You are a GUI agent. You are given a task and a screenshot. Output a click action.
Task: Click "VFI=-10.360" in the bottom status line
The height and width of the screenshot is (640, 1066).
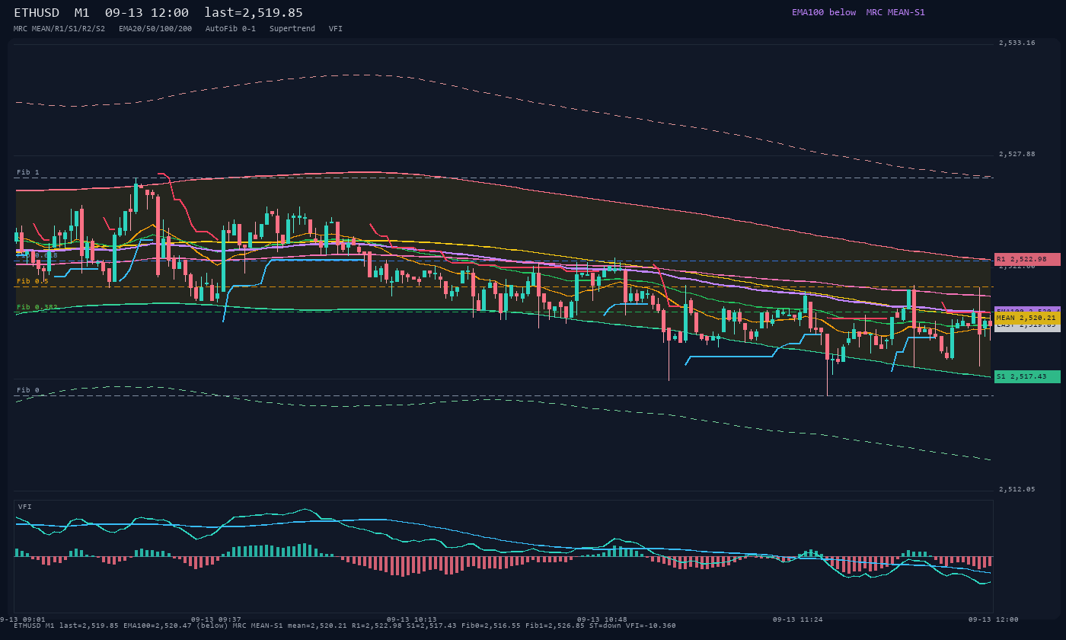click(x=651, y=626)
